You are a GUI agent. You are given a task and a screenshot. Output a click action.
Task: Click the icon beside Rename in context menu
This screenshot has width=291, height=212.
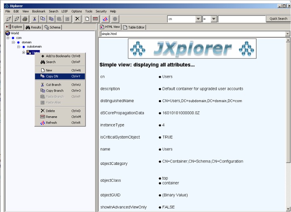tap(43, 117)
